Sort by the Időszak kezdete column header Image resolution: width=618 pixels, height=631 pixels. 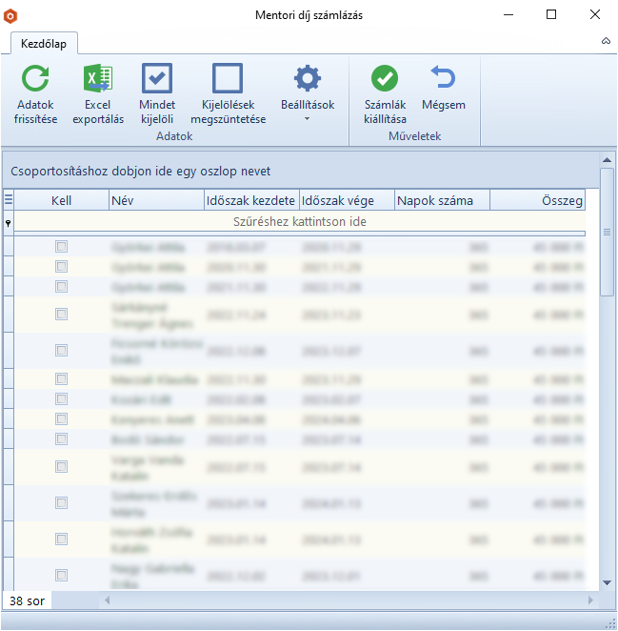pyautogui.click(x=250, y=200)
